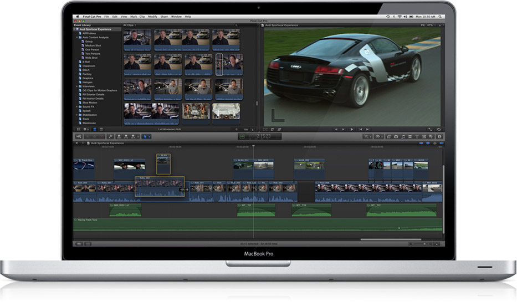Toggle viewer loop playback
Viewport: 517px width, 302px height.
pyautogui.click(x=438, y=129)
